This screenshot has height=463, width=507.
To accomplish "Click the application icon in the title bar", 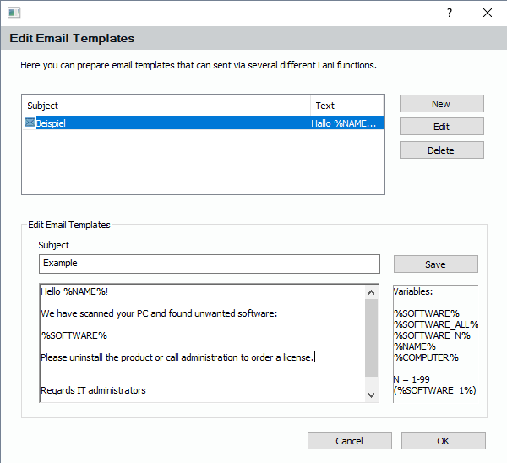I will (x=14, y=13).
